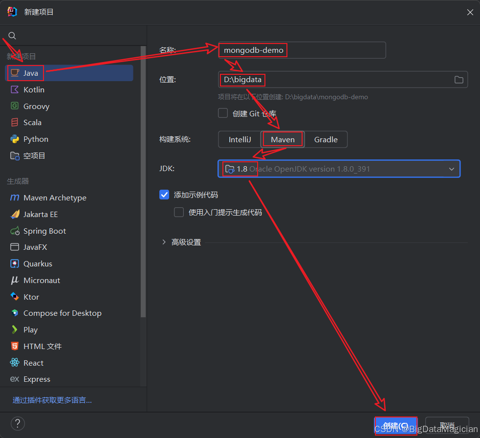Click the HTML5 icon
The image size is (480, 438).
15,346
